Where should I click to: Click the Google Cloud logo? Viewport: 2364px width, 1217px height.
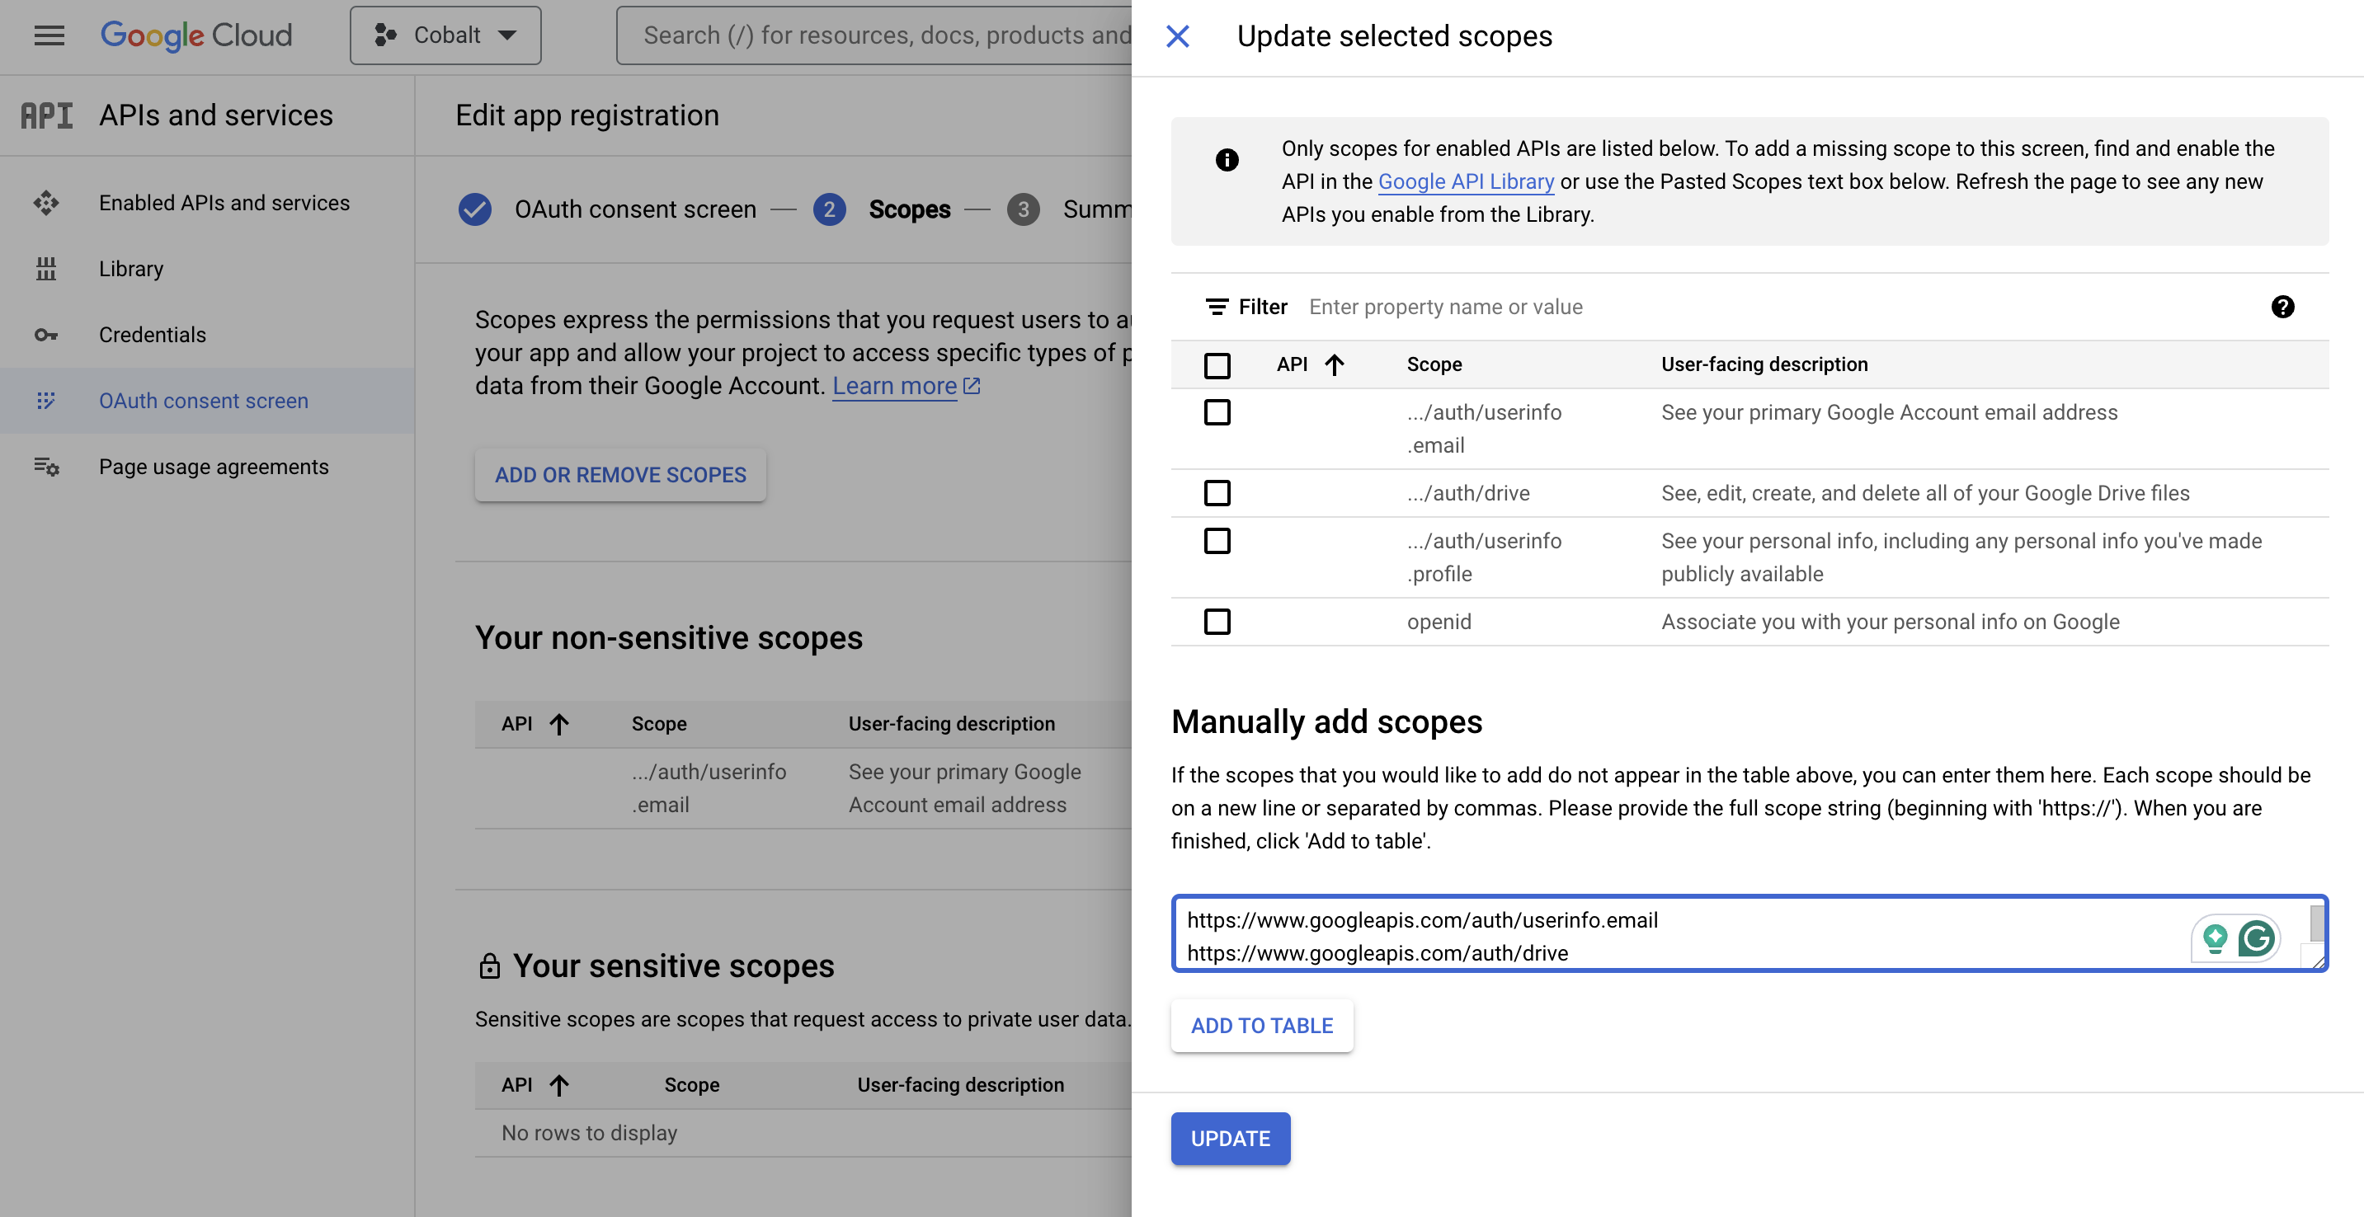[x=195, y=35]
